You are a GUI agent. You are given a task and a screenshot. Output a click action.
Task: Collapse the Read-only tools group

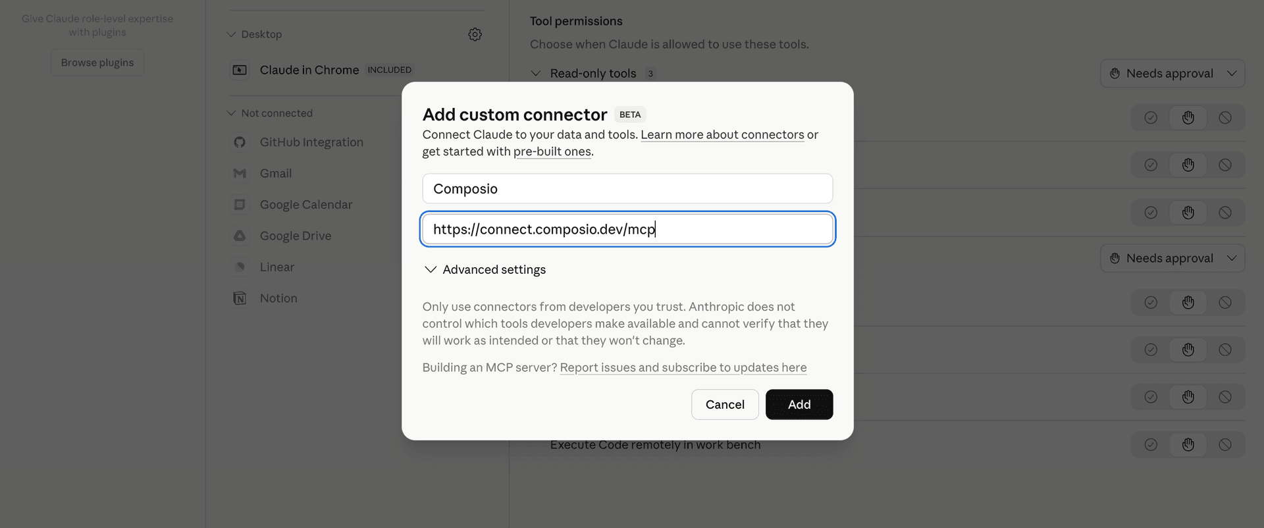pos(536,73)
